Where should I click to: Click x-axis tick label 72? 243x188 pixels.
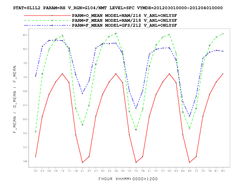click(196, 171)
